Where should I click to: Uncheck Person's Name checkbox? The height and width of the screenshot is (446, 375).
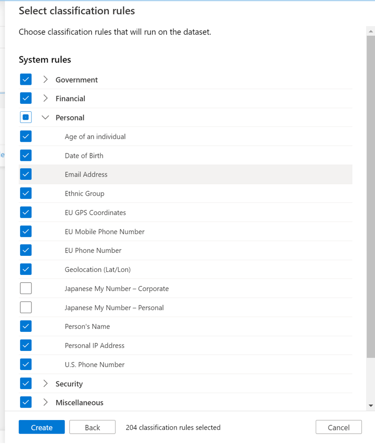25,326
